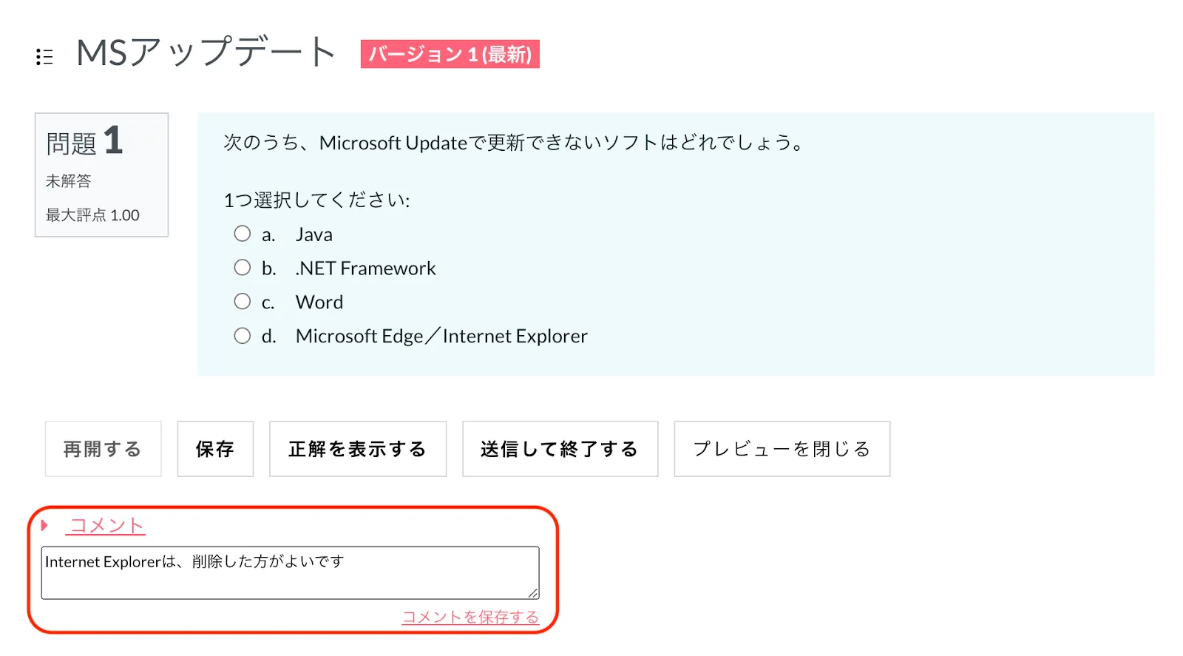Click the list icon beside the MSアップデート title
The height and width of the screenshot is (656, 1183).
tap(44, 57)
